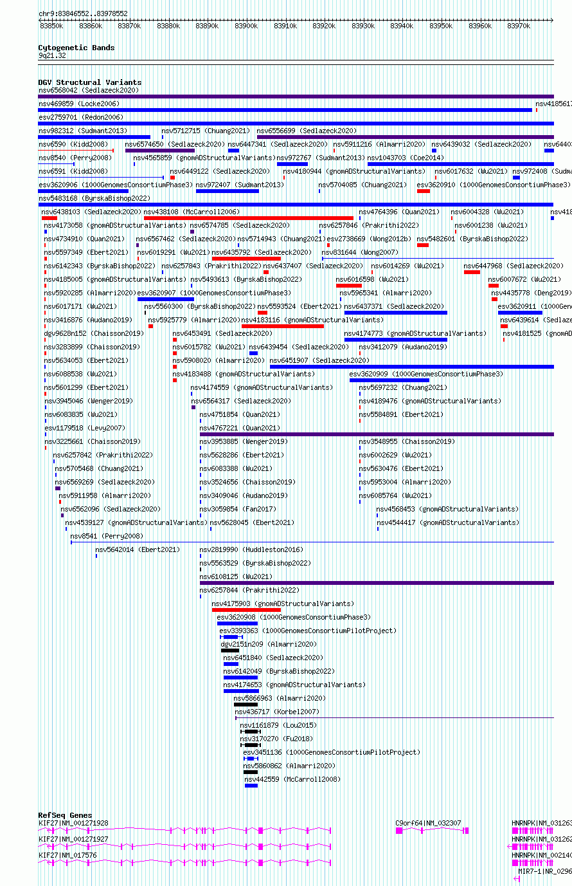Image resolution: width=572 pixels, height=886 pixels.
Task: Click variant nsv4183116 (gnomADStructuralVariants)
Action: [312, 320]
